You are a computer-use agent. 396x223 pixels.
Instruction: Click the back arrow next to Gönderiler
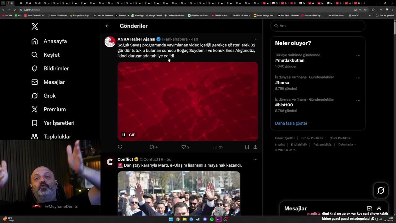coord(107,26)
